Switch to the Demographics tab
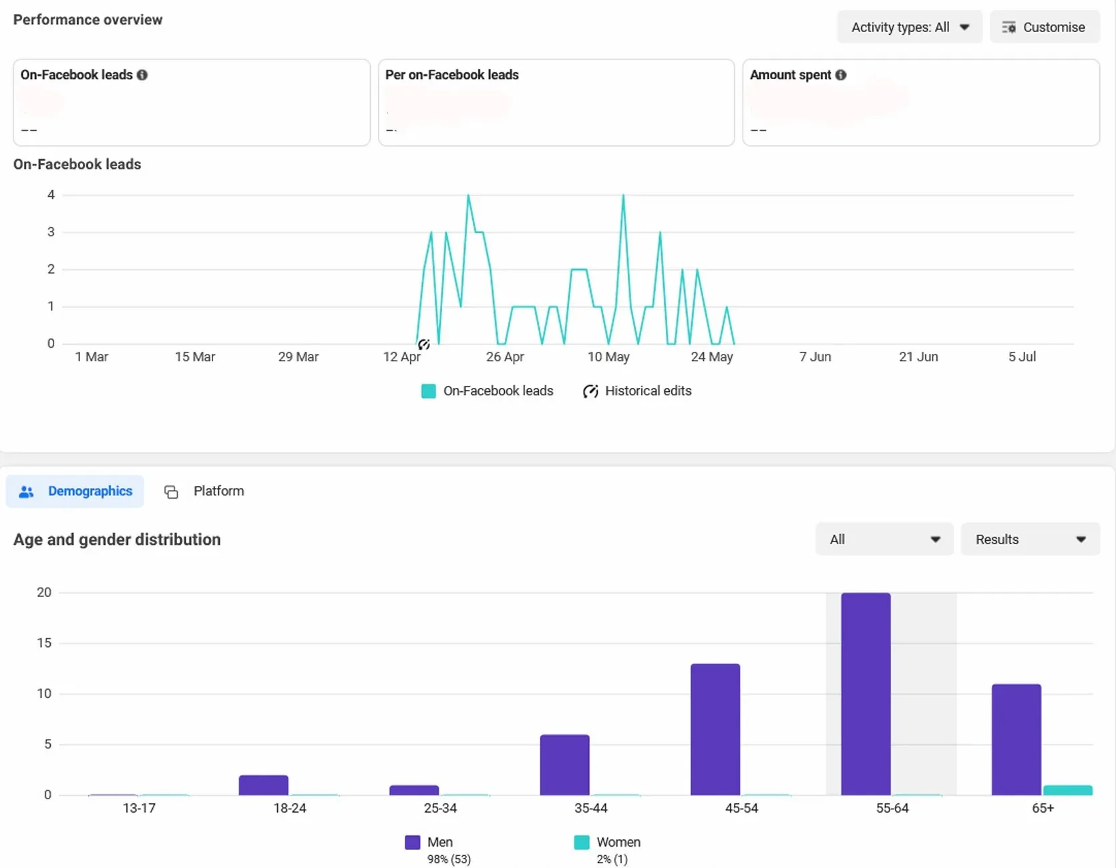This screenshot has height=868, width=1116. coord(75,491)
